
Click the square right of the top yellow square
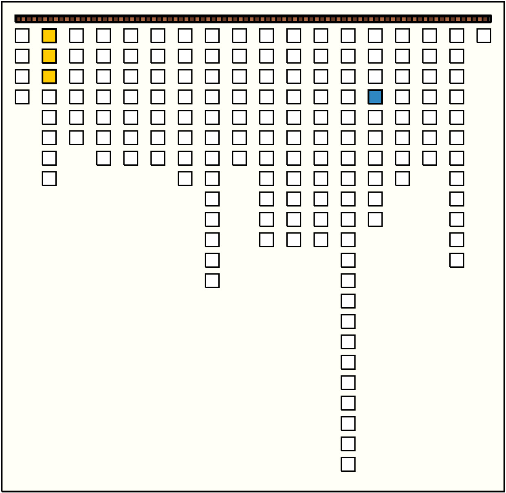(77, 36)
